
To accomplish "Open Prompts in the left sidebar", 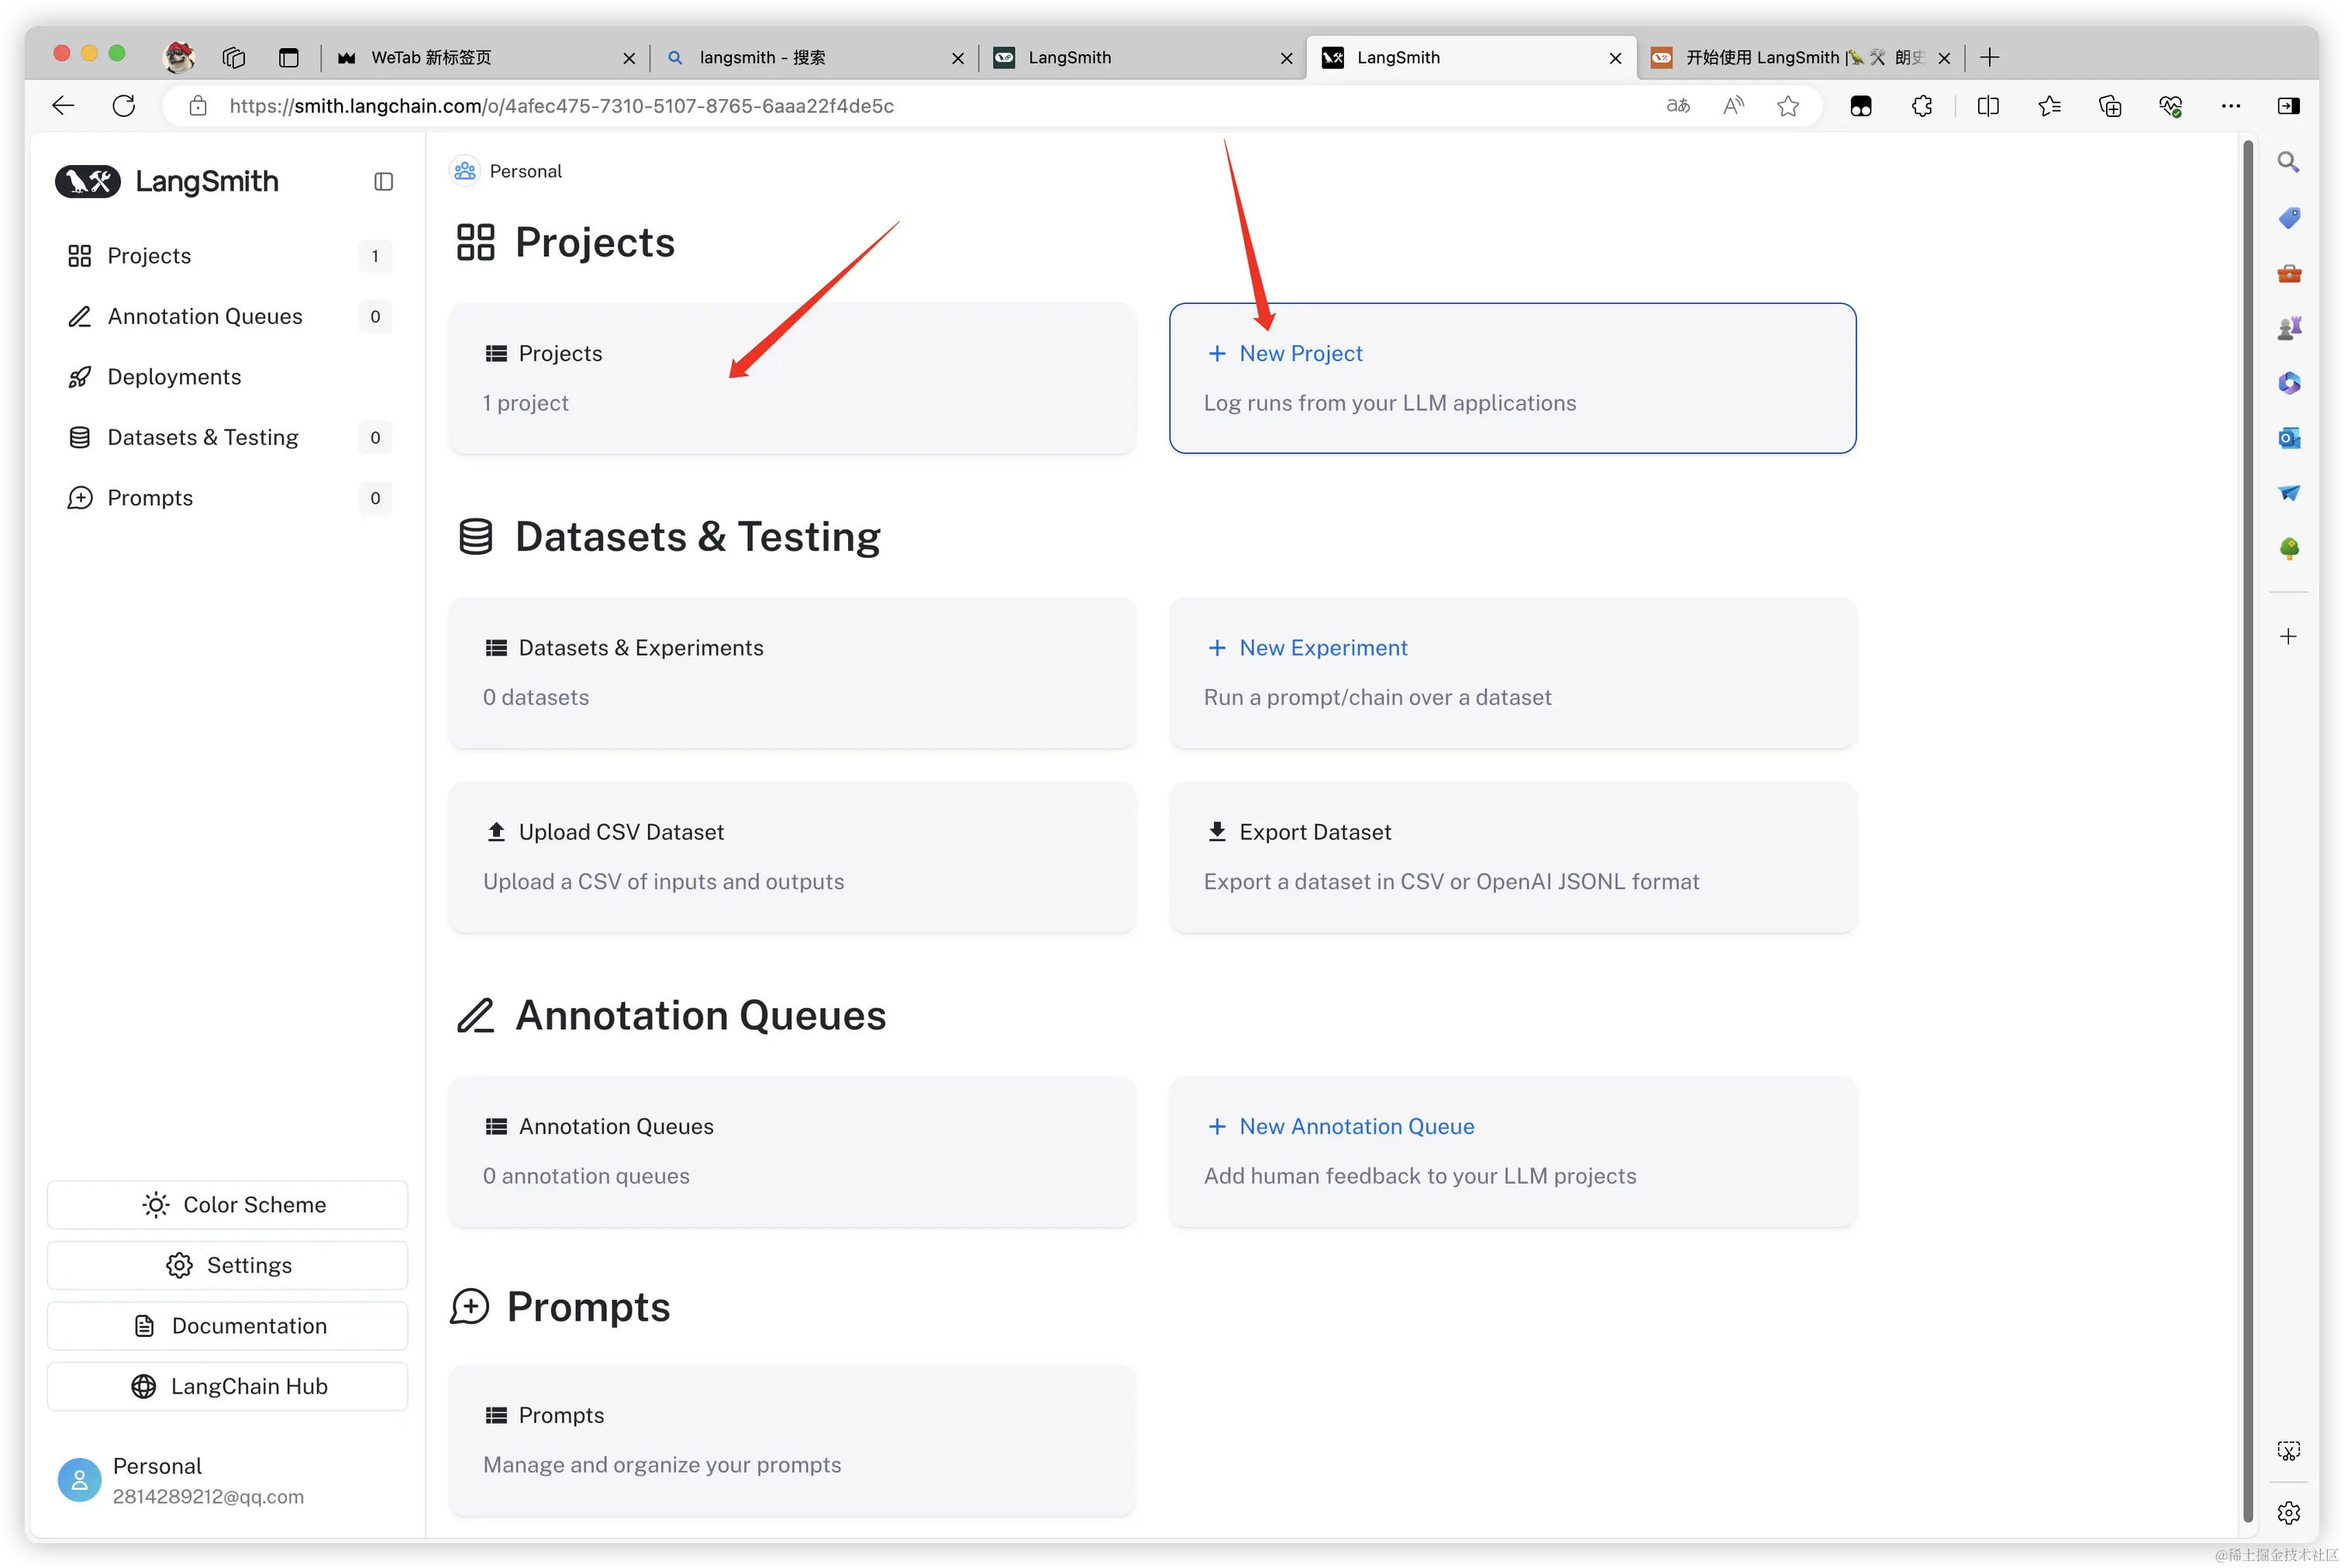I will (150, 498).
